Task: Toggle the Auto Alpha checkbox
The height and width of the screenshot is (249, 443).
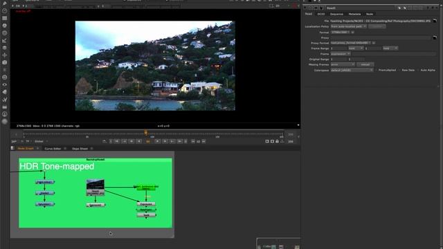Action: (419, 70)
